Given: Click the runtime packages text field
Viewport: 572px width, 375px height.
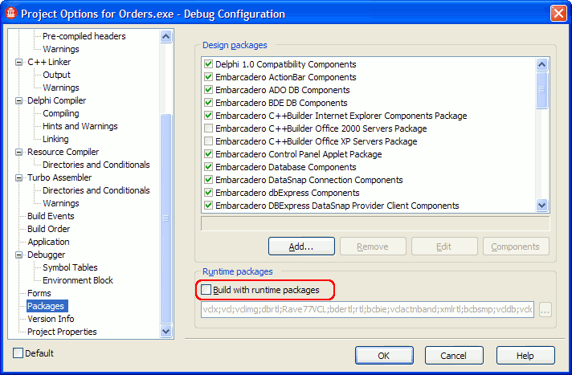Looking at the screenshot, I should (367, 310).
